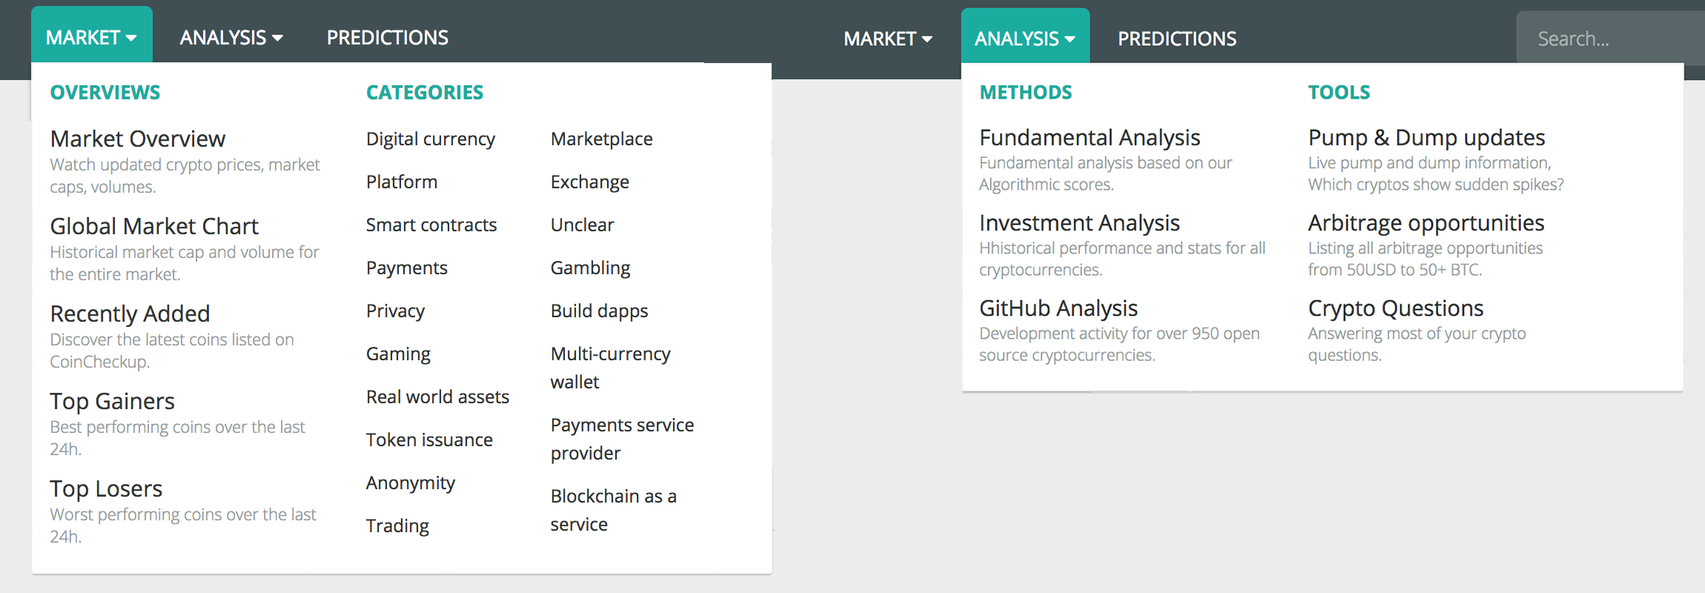Go to the right PREDICTIONS tab

click(1176, 39)
